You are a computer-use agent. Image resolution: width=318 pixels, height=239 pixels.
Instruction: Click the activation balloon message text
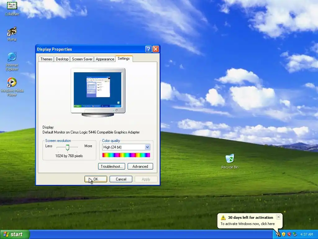[x=248, y=224]
